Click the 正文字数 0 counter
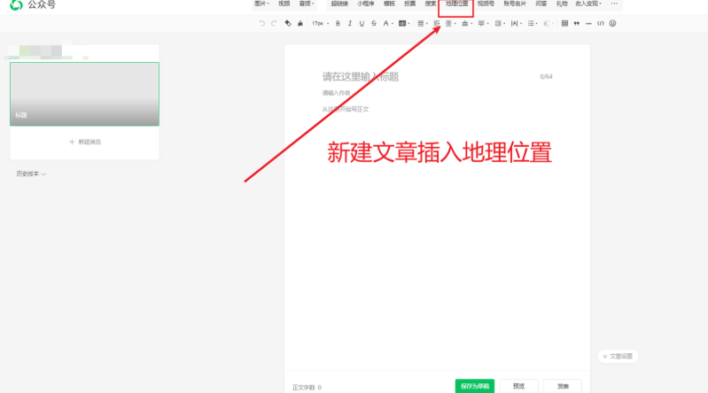 point(307,388)
